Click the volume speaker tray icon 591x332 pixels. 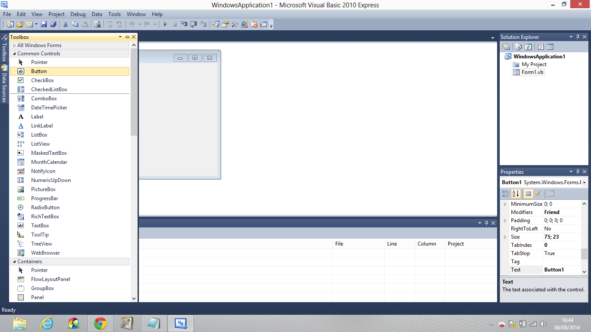543,324
